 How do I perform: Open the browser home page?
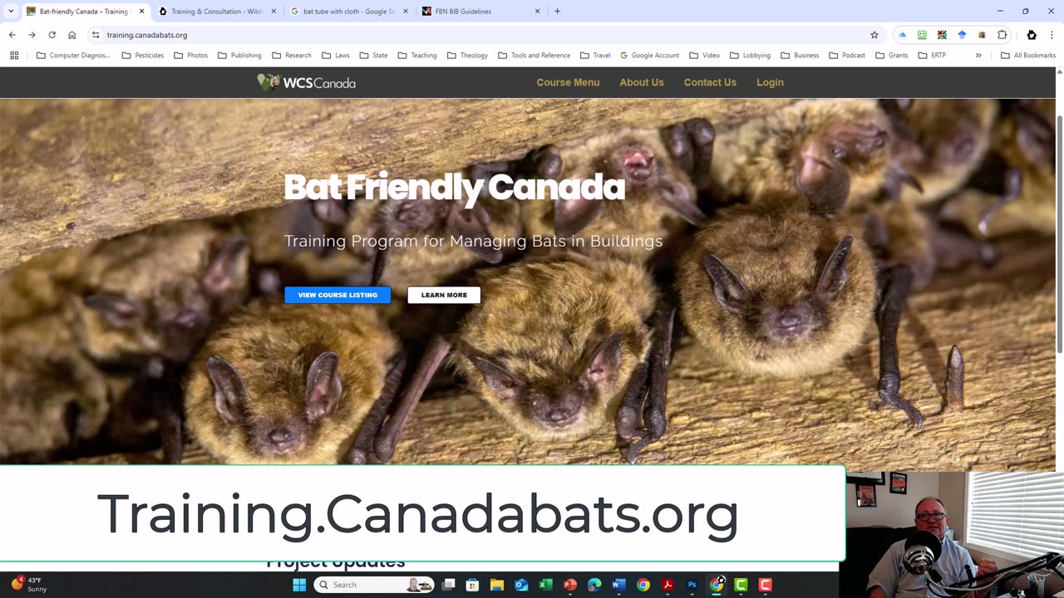tap(71, 35)
